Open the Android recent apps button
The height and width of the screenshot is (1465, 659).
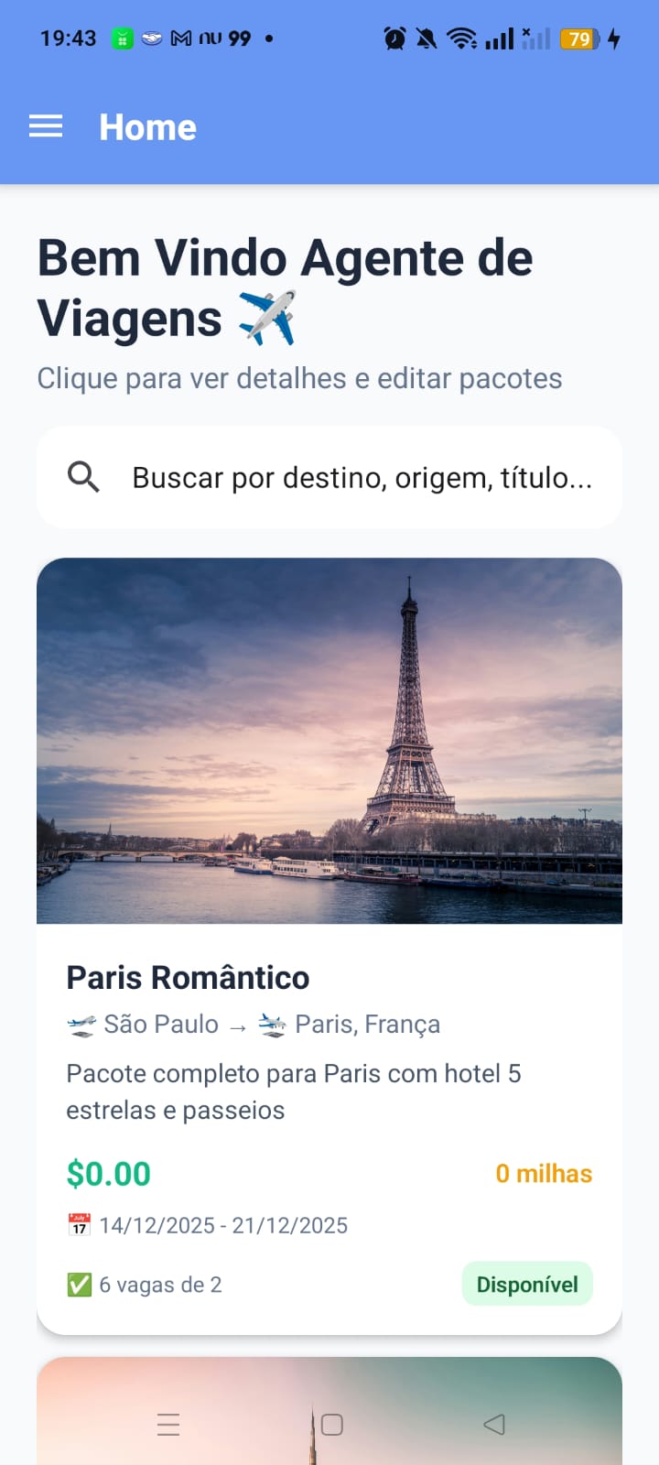pos(168,1425)
